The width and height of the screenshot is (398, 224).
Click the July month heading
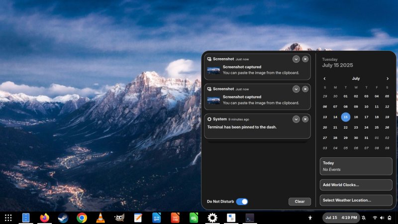[x=356, y=79]
